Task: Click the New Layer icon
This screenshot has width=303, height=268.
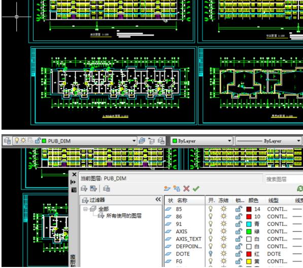Action: 167,188
